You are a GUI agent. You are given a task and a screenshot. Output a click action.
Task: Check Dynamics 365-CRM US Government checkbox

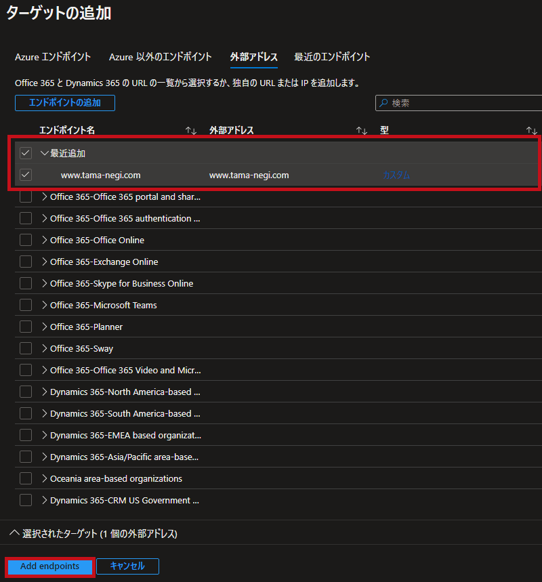[x=26, y=500]
